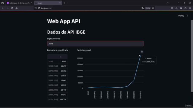Click the back navigation arrow
193x108 pixels.
point(3,8)
